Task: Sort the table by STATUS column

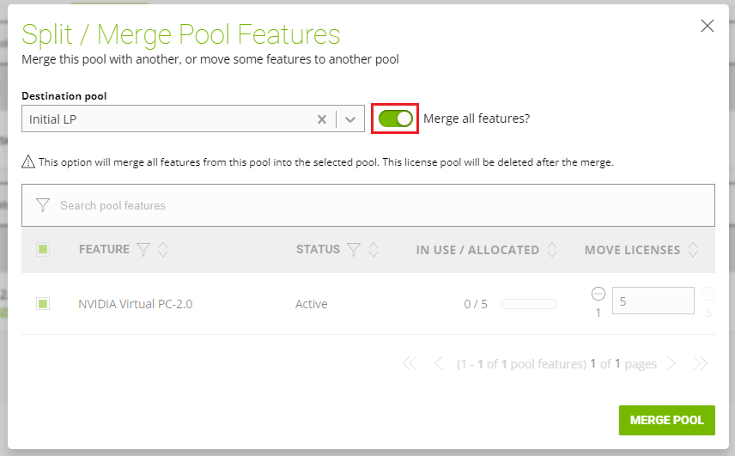Action: coord(374,250)
